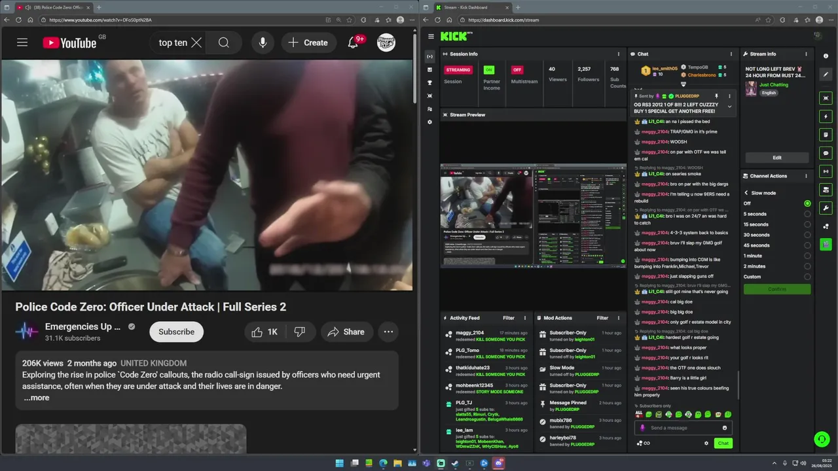Toggle Partner Income ON badge
This screenshot has width=838, height=471.
click(x=488, y=70)
